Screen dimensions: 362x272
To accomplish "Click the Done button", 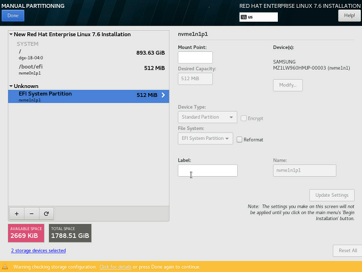I will click(13, 16).
